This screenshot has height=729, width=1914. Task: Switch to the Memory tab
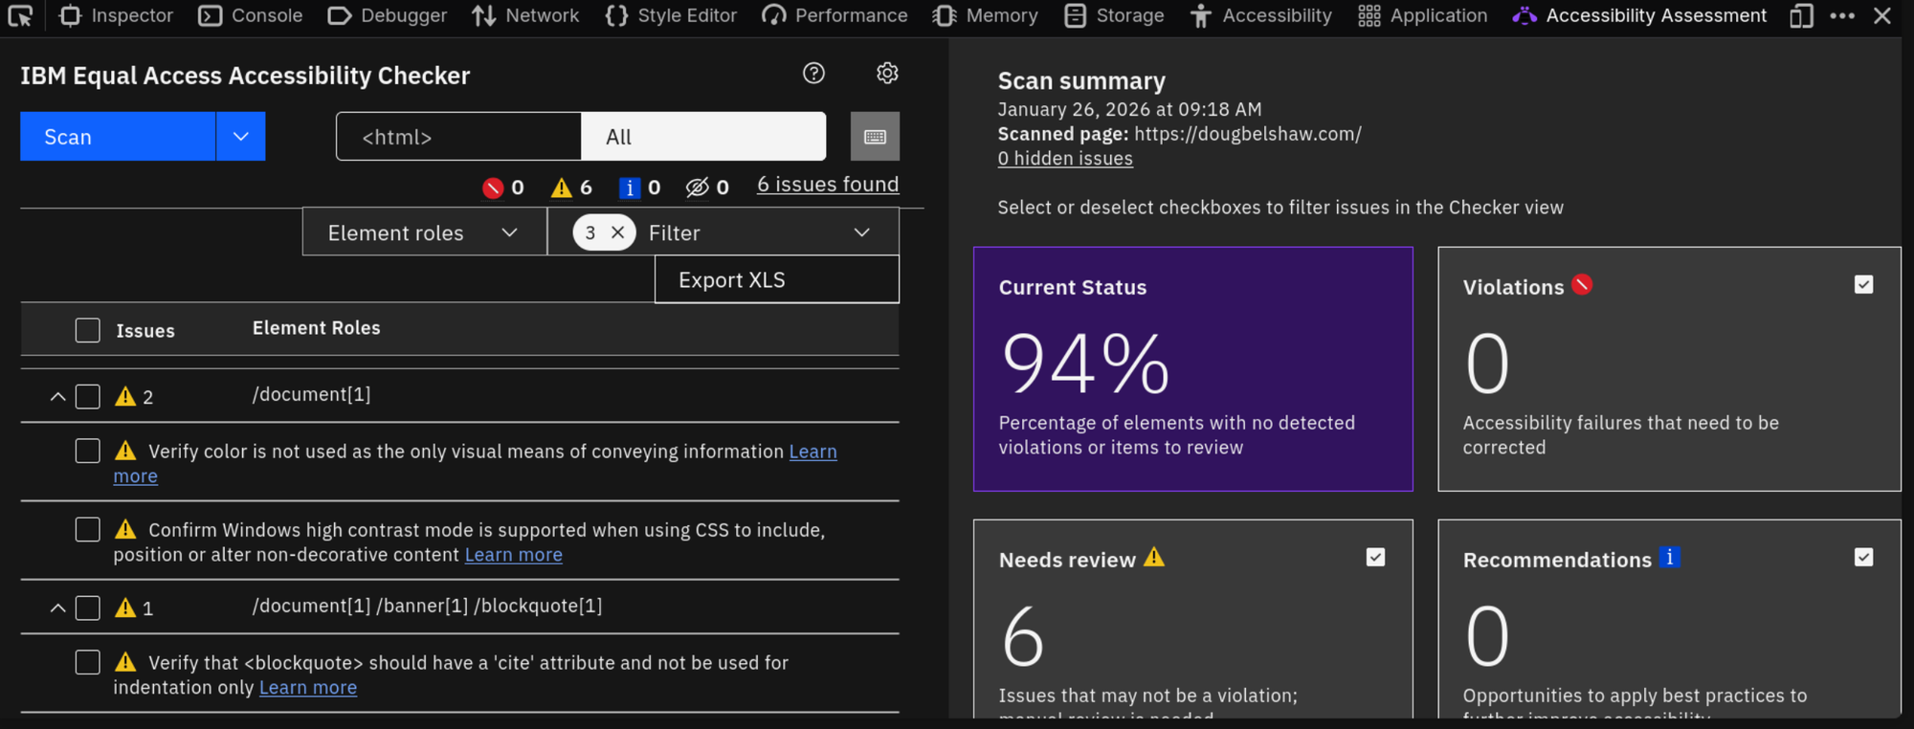986,15
